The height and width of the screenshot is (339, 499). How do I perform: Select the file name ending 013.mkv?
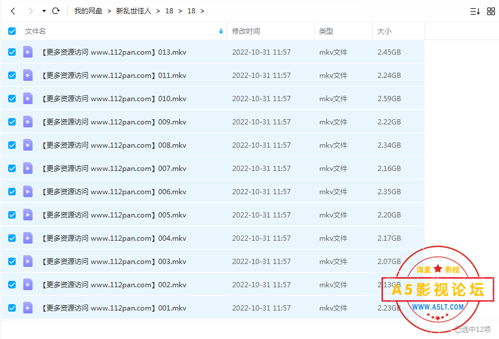click(113, 52)
